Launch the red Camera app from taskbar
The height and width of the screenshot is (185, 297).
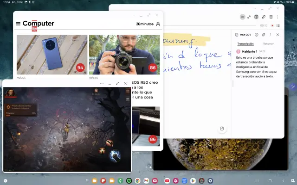point(155,181)
